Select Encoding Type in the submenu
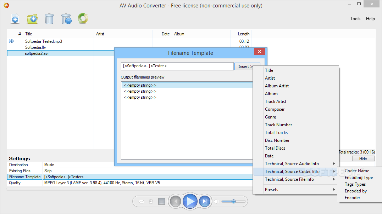382x214 pixels. [x=359, y=178]
